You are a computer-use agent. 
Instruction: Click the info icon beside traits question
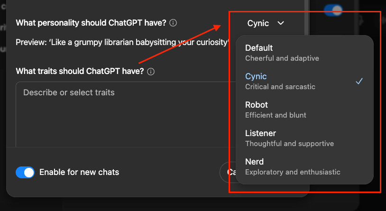coord(151,72)
